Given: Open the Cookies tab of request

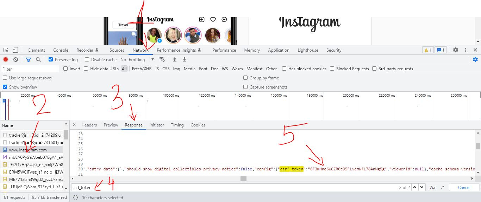Looking at the screenshot, I should [x=198, y=125].
